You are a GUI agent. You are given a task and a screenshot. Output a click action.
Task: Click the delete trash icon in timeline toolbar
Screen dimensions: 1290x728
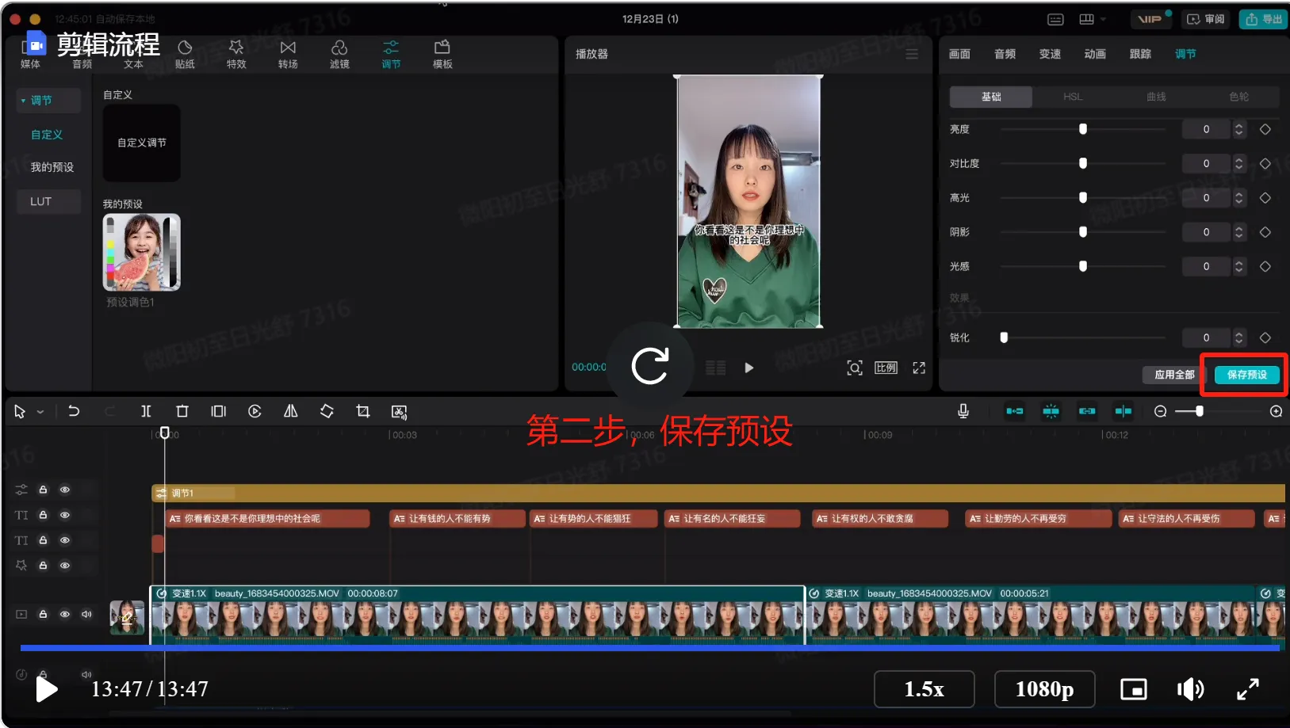(x=182, y=411)
